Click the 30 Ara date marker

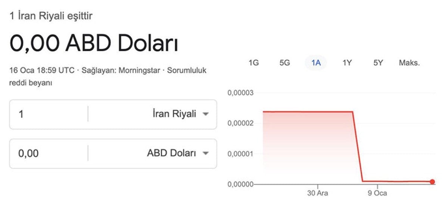point(318,193)
